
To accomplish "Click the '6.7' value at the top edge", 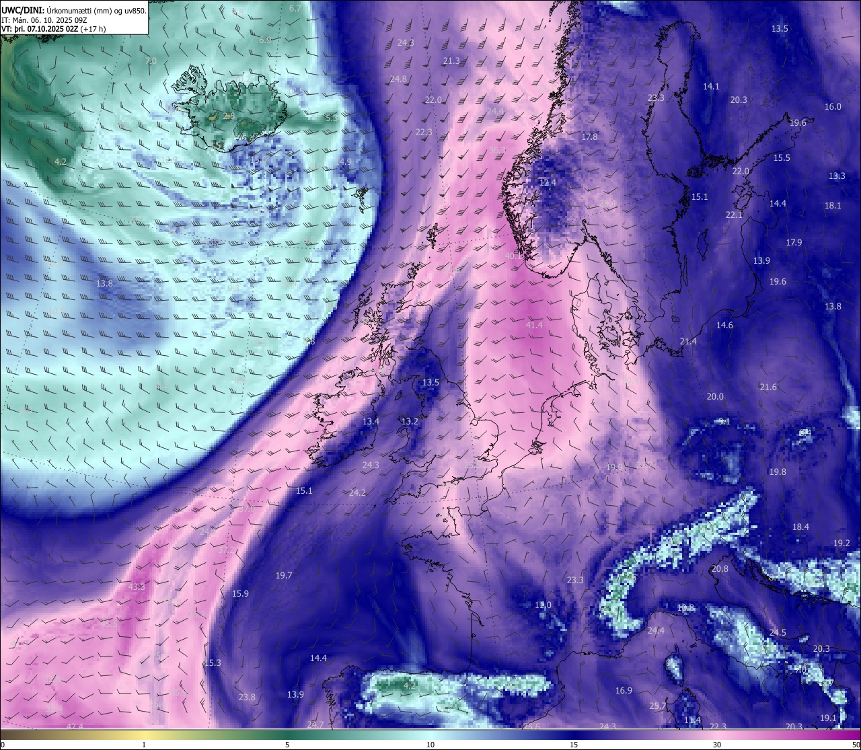I will (x=295, y=9).
